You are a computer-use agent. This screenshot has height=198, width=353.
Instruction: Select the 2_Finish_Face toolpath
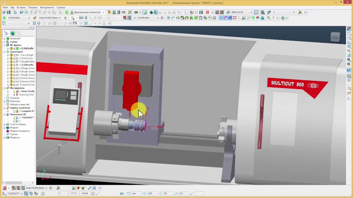tap(26, 58)
